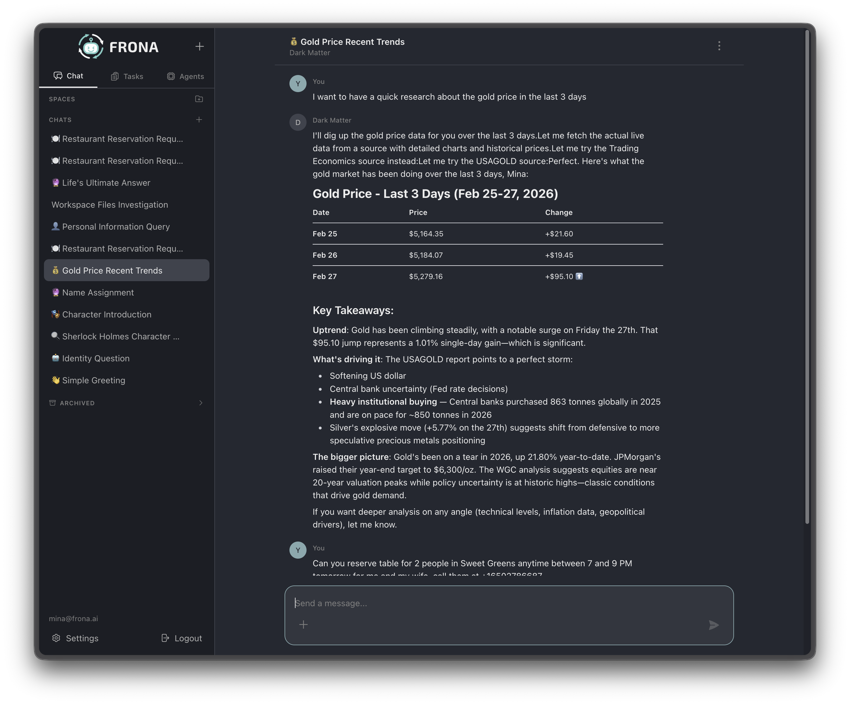Click the archive box icon beside ARCHIVED

[x=52, y=403]
